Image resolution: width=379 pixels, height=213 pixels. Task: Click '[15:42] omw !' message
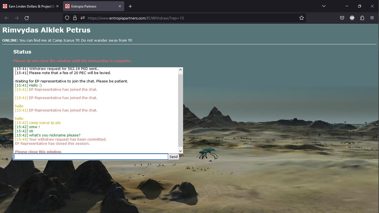coord(27,127)
